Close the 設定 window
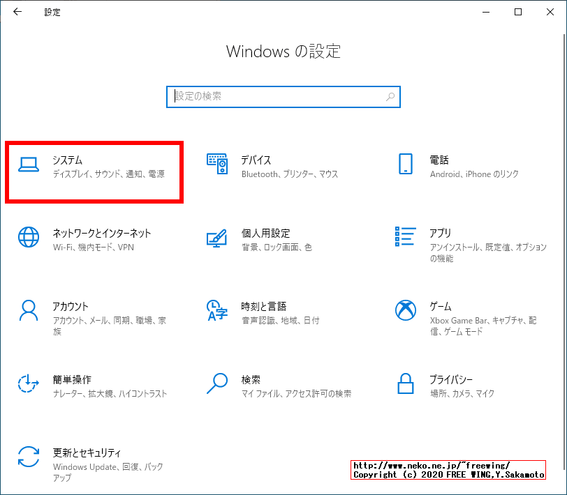The image size is (567, 495). (x=550, y=12)
